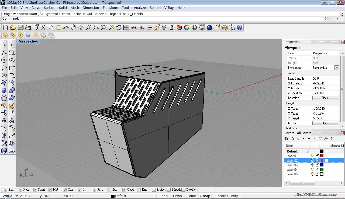Toggle Ortho in the status bar
The image size is (345, 199).
tap(177, 196)
